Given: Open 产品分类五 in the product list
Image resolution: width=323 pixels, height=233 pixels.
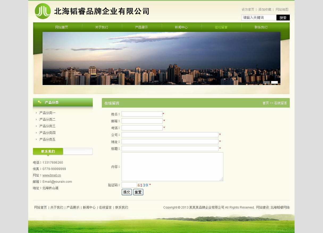Looking at the screenshot, I should (47, 139).
